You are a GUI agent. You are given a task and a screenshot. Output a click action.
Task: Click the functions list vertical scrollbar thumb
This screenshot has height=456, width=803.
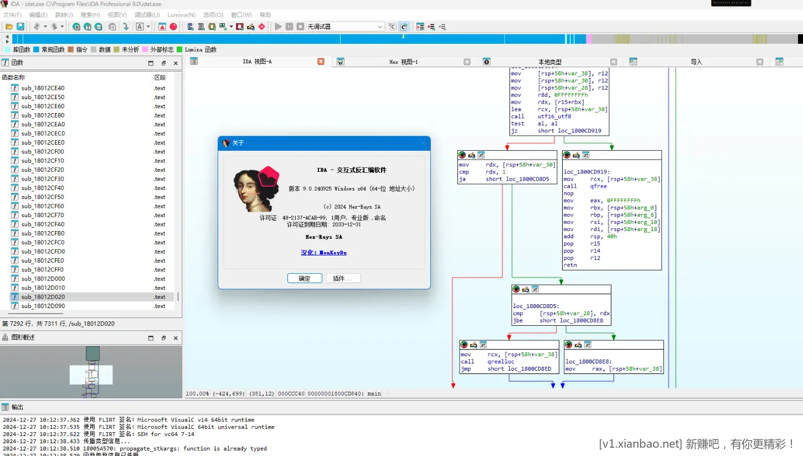[178, 297]
